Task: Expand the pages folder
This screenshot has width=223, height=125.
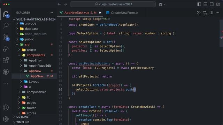Action: click(x=34, y=103)
